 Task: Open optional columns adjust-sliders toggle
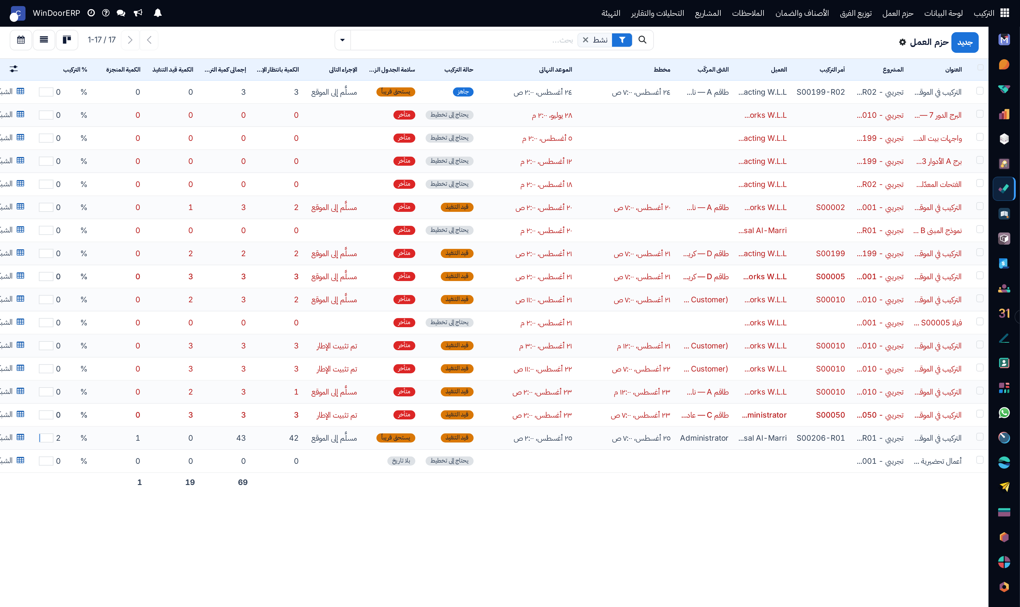13,69
